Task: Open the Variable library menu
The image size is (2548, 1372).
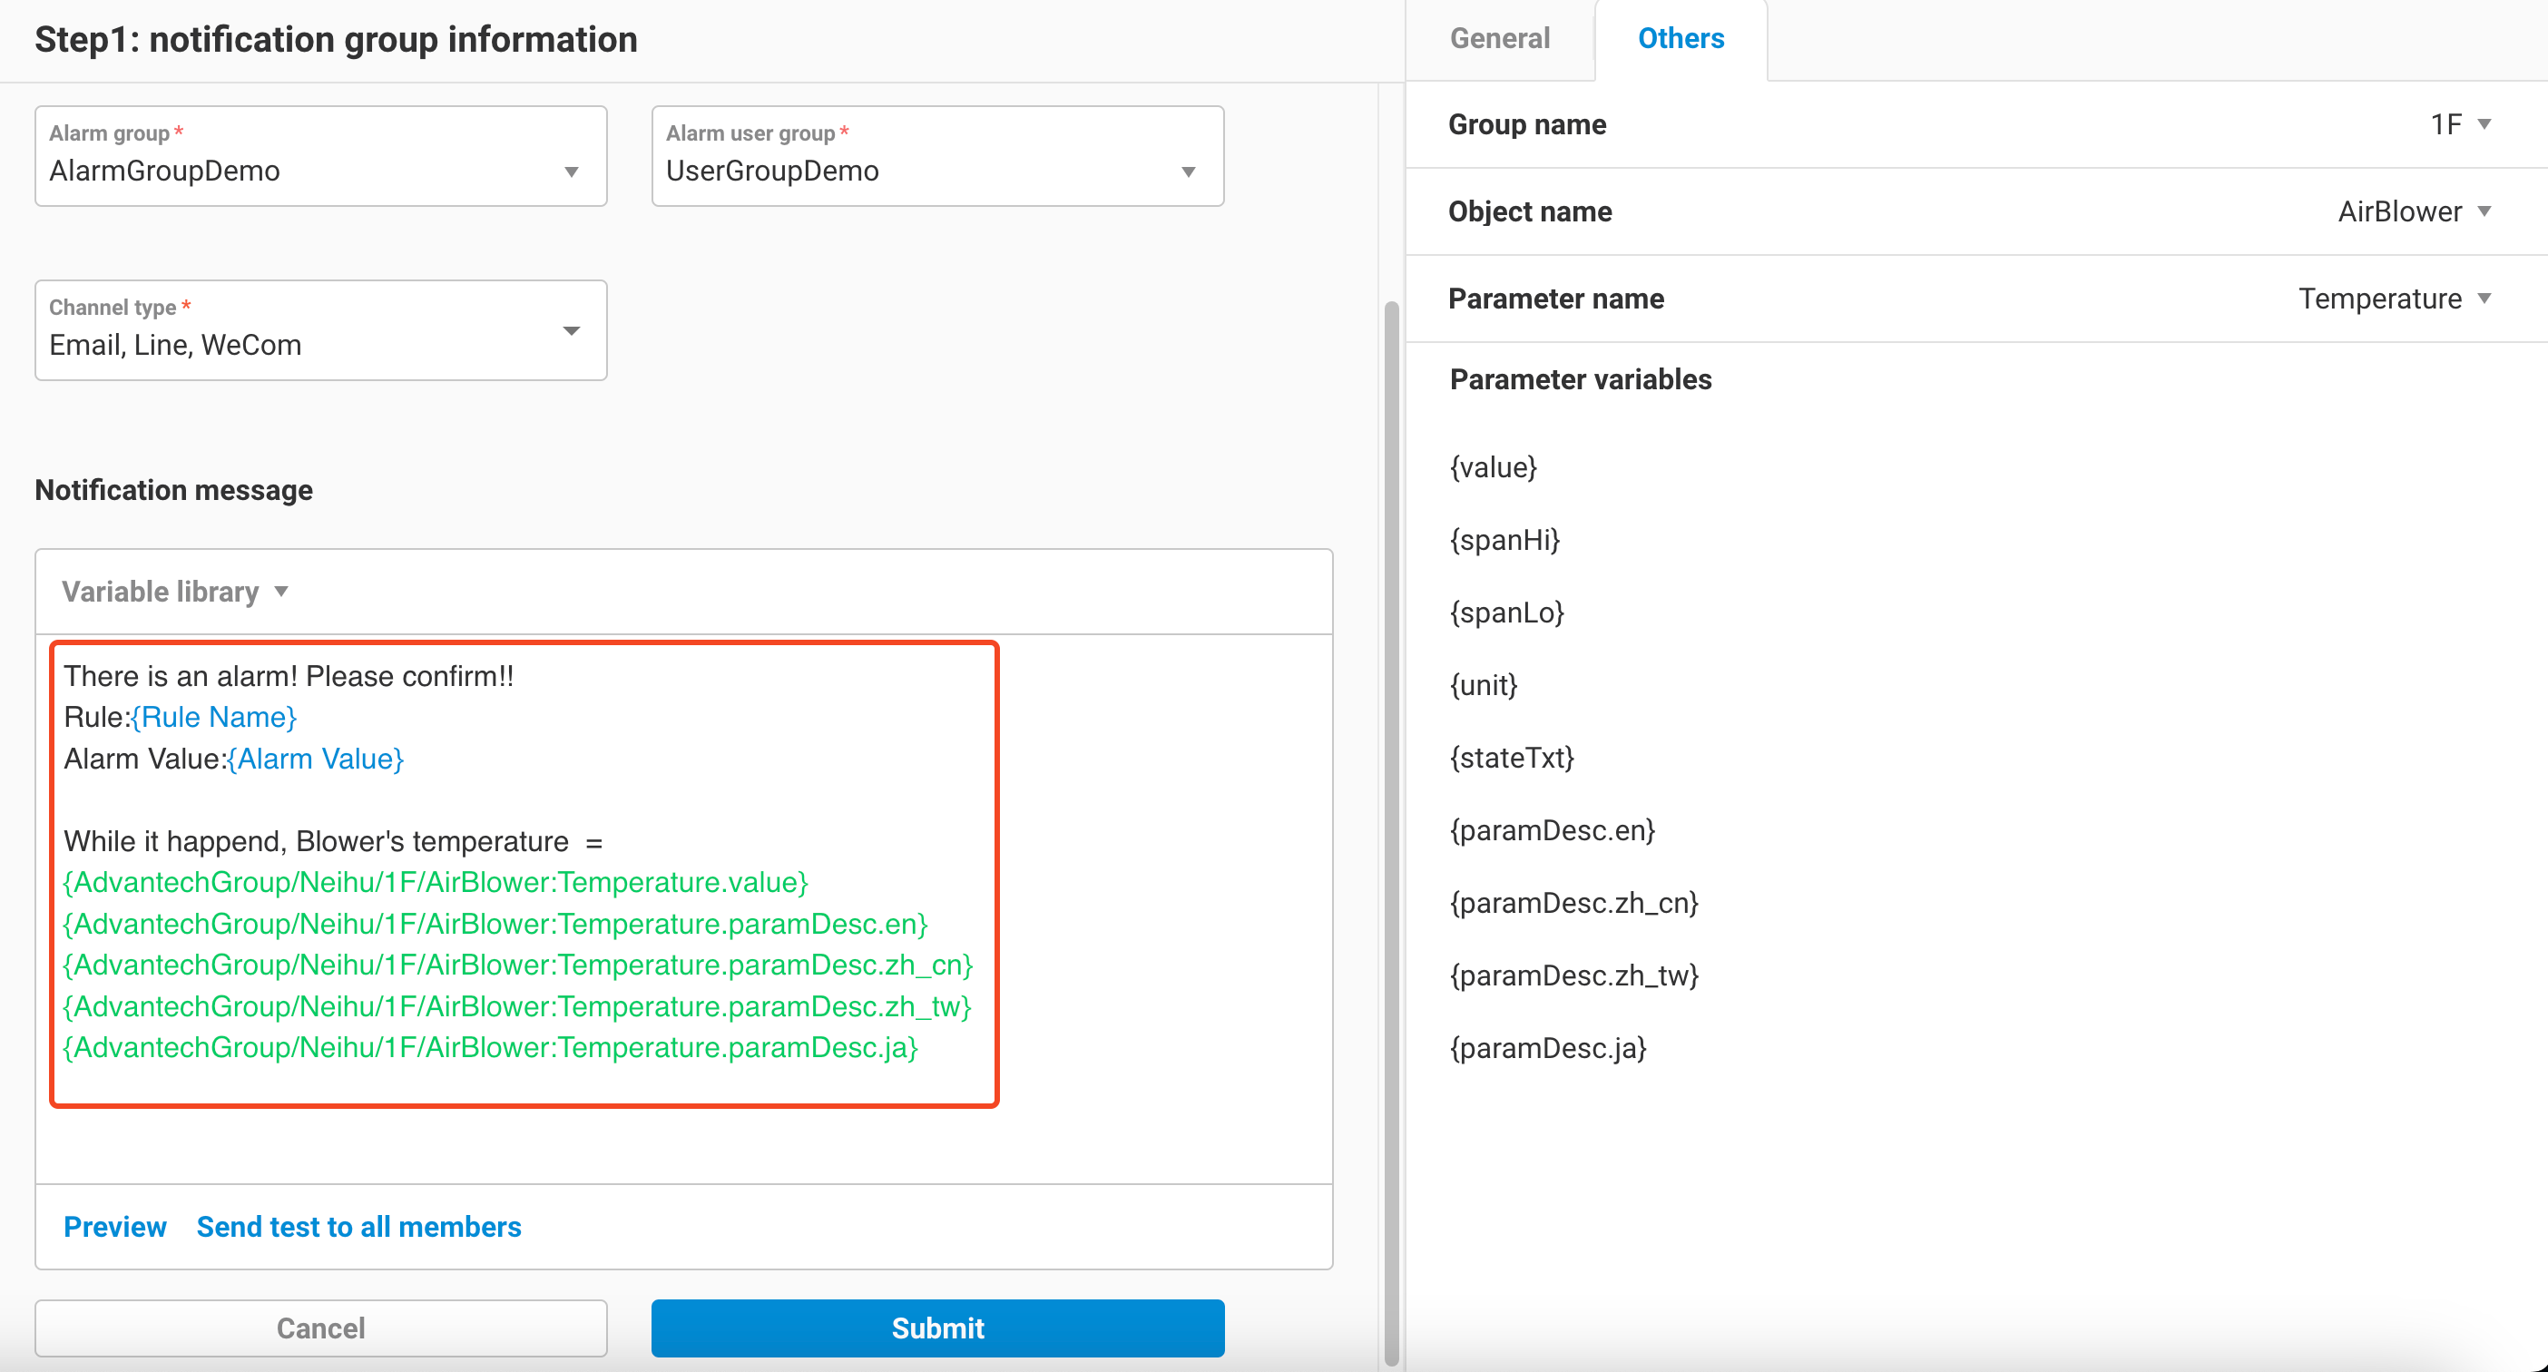Action: (x=175, y=592)
